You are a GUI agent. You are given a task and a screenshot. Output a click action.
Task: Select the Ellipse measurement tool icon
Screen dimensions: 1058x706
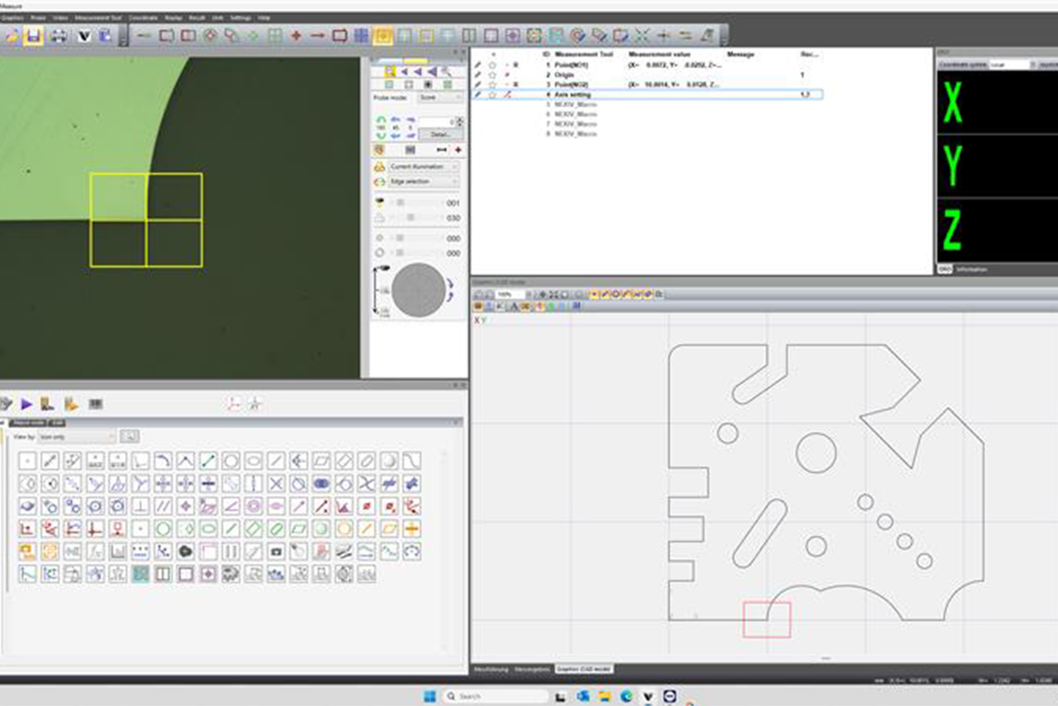click(253, 461)
